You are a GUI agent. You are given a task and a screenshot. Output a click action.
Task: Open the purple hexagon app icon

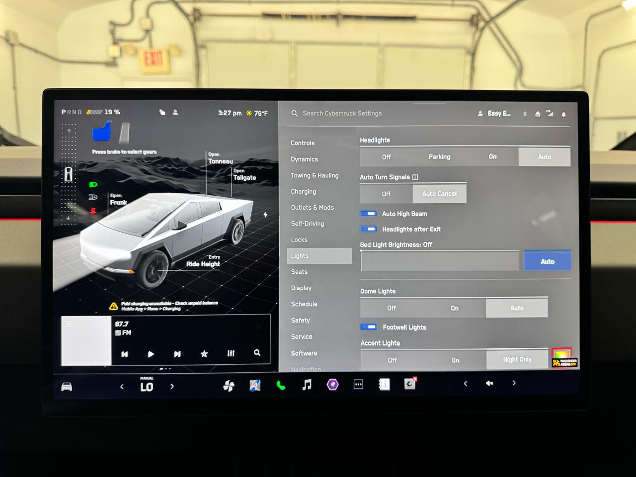tap(332, 385)
